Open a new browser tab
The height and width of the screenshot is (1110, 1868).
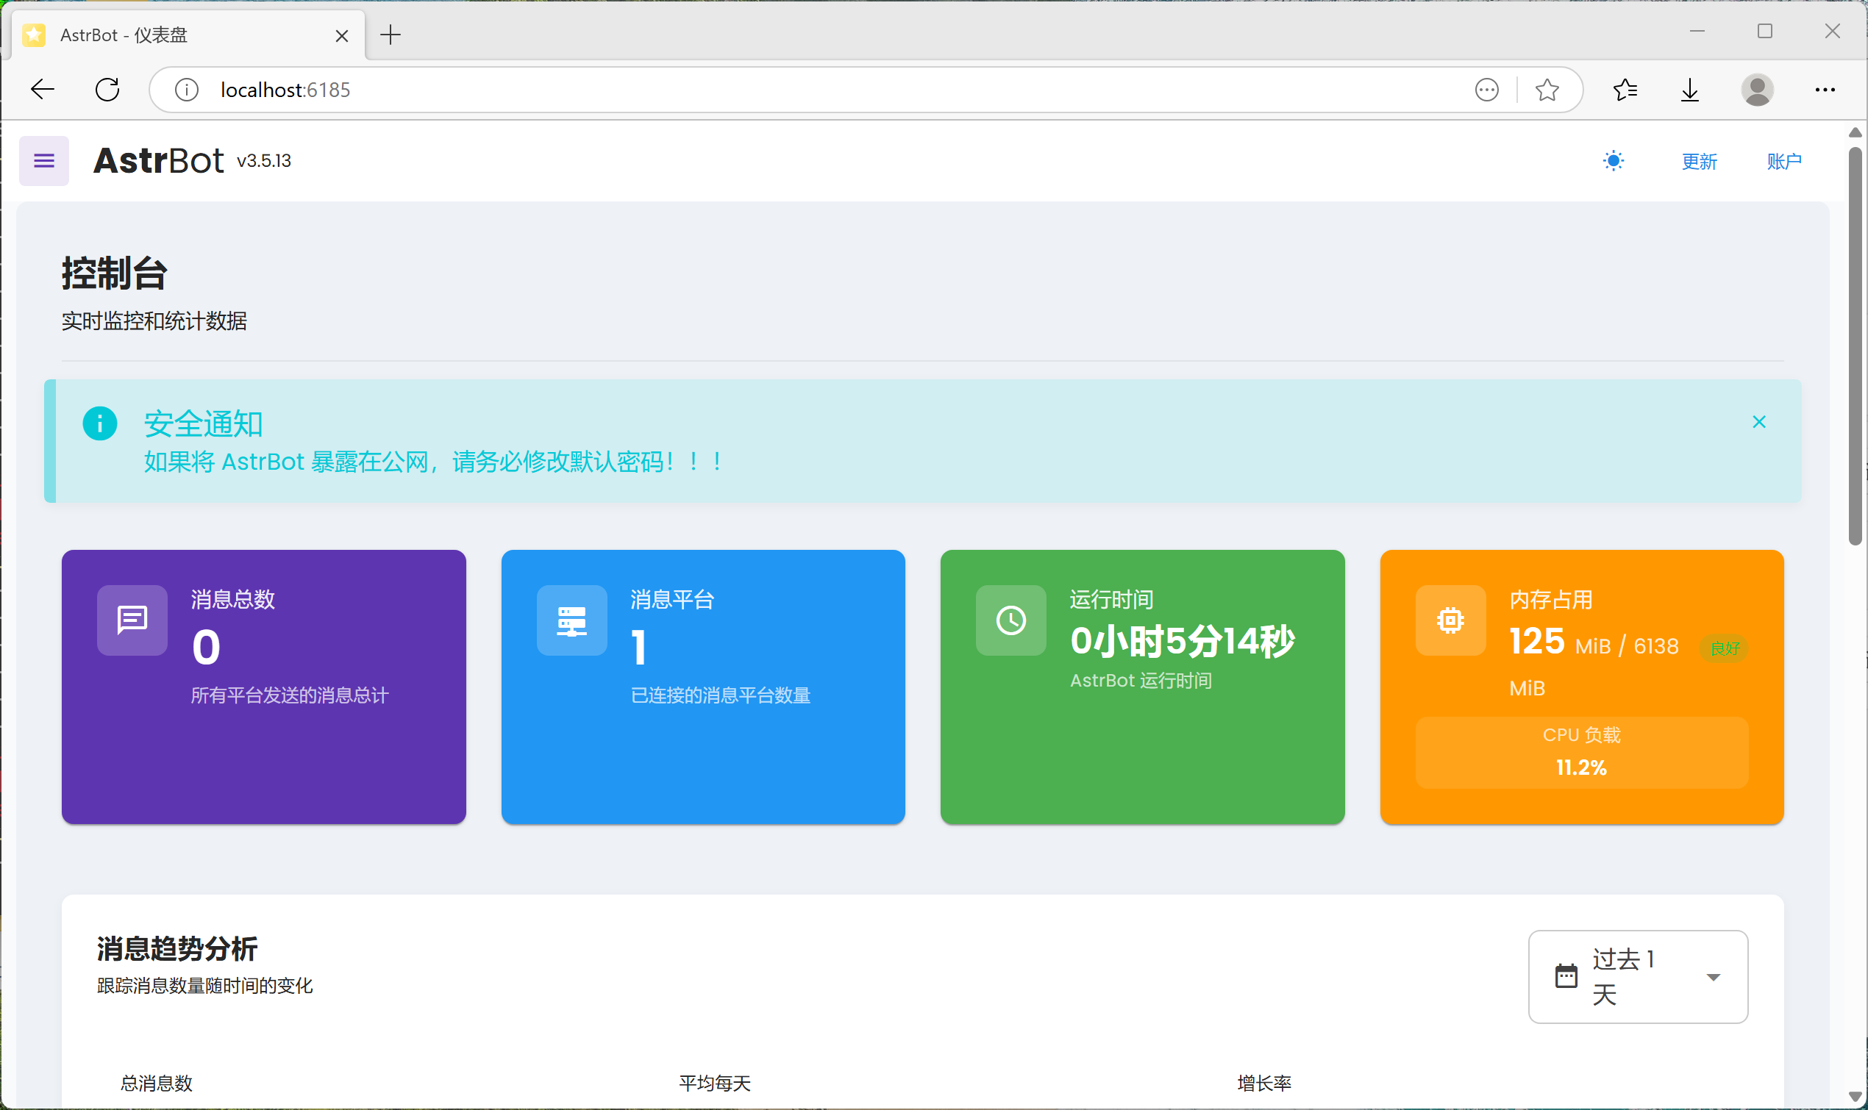(x=391, y=35)
